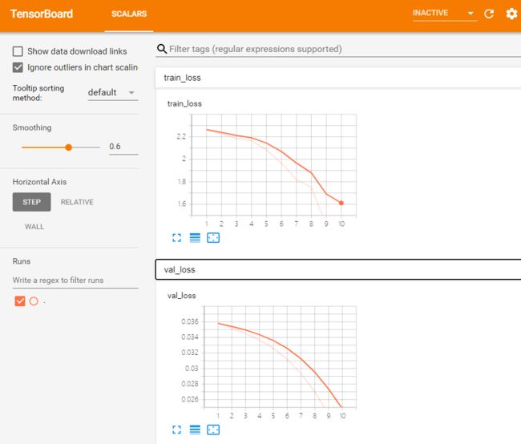Select RELATIVE horizontal axis mode
521x444 pixels.
point(77,202)
